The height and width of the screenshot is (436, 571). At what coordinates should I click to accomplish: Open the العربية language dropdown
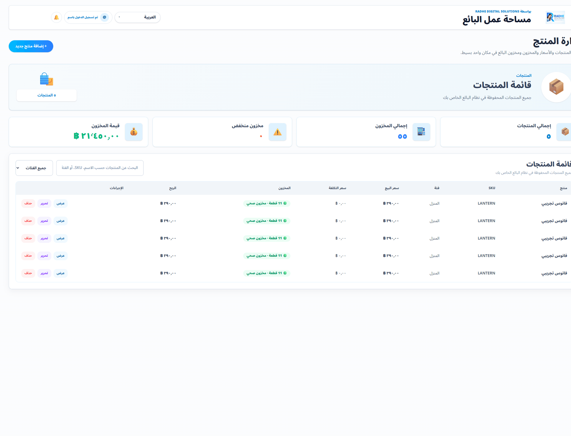pyautogui.click(x=137, y=18)
